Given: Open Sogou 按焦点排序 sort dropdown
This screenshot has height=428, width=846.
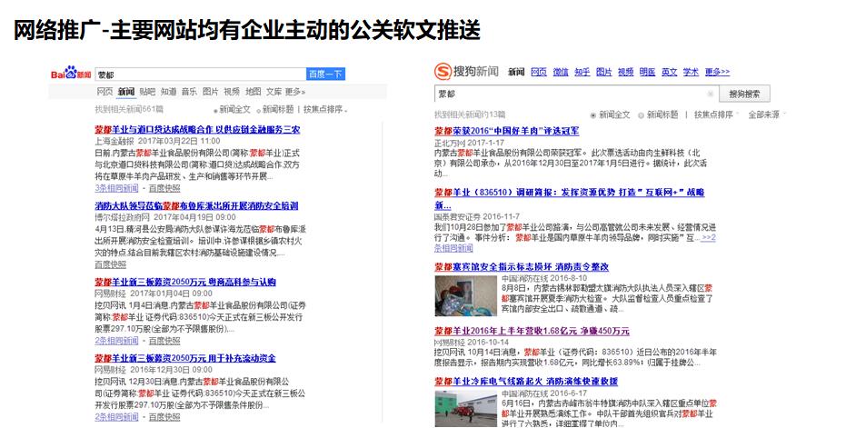Looking at the screenshot, I should [715, 115].
